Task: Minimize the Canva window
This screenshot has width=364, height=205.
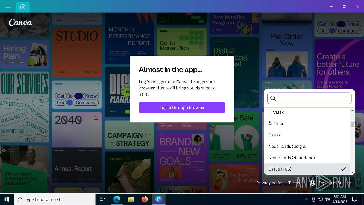Action: (x=331, y=6)
